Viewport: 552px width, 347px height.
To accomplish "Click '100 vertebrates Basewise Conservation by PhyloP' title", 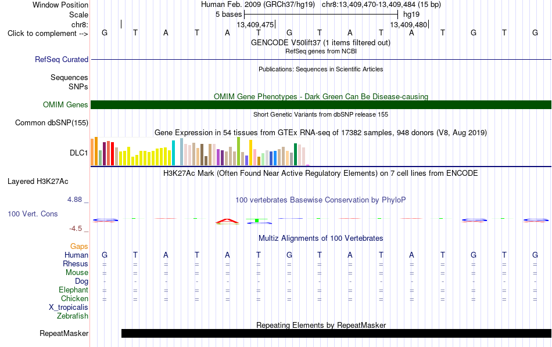I will [321, 200].
